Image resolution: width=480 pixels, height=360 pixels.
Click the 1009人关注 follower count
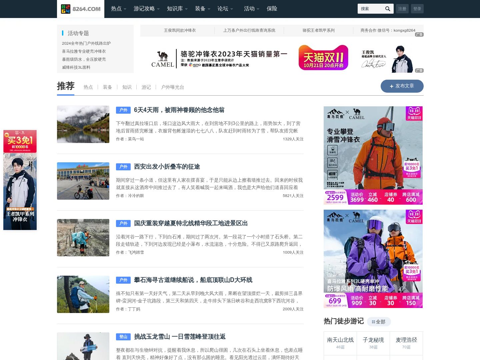point(293,252)
